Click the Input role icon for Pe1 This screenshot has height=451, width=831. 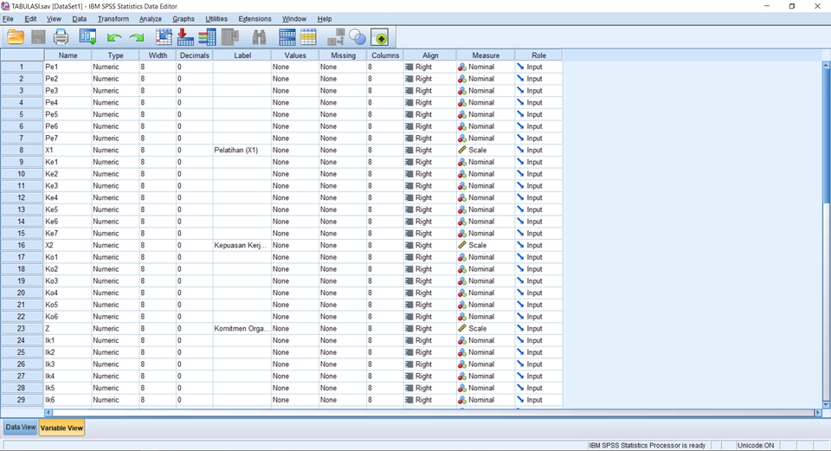520,67
